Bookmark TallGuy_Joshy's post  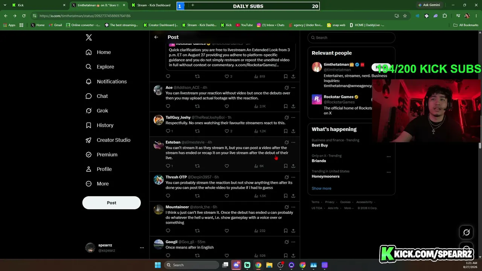click(286, 131)
